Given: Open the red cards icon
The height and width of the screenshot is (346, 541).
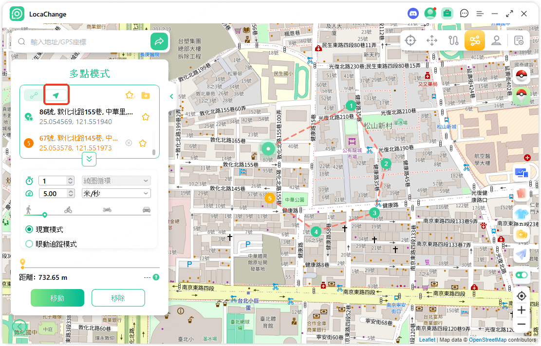Looking at the screenshot, I should pyautogui.click(x=522, y=193).
